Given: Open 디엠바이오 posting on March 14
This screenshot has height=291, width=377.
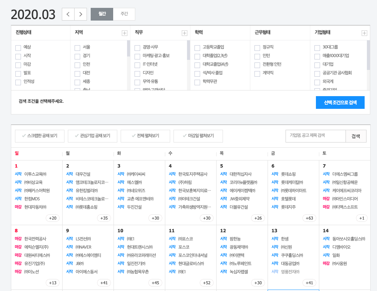Looking at the screenshot, I should pos(341,247).
